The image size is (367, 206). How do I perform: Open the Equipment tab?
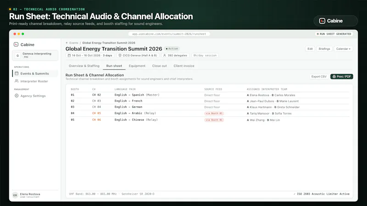click(137, 66)
